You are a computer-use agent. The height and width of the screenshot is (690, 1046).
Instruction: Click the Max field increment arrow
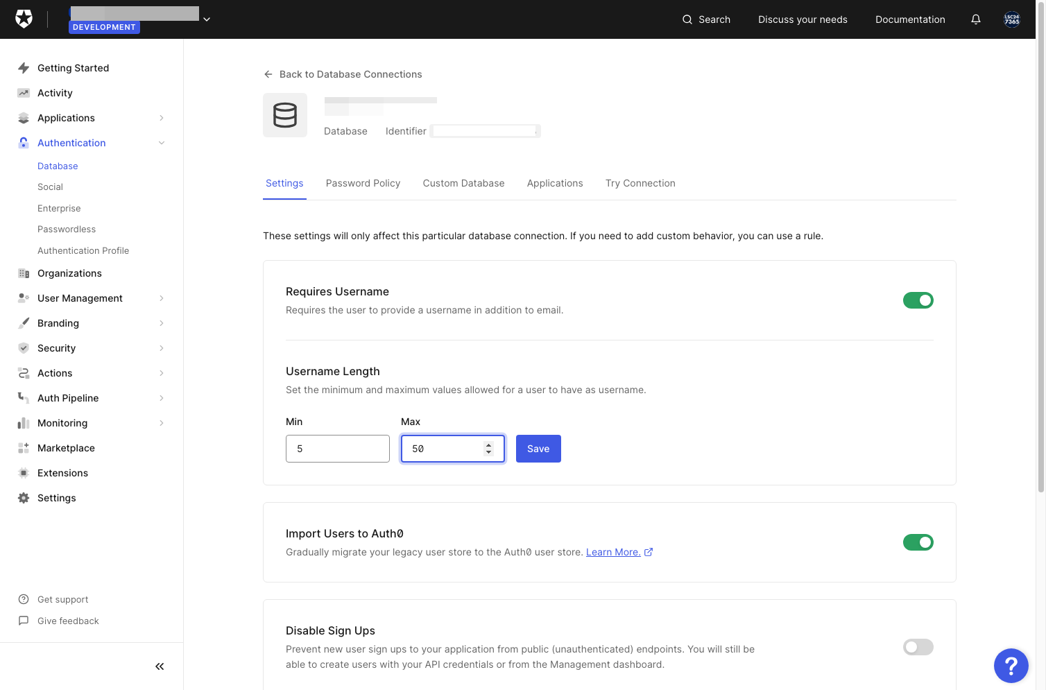(x=489, y=445)
